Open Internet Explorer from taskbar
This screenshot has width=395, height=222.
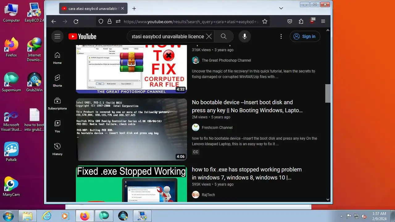coord(47,216)
